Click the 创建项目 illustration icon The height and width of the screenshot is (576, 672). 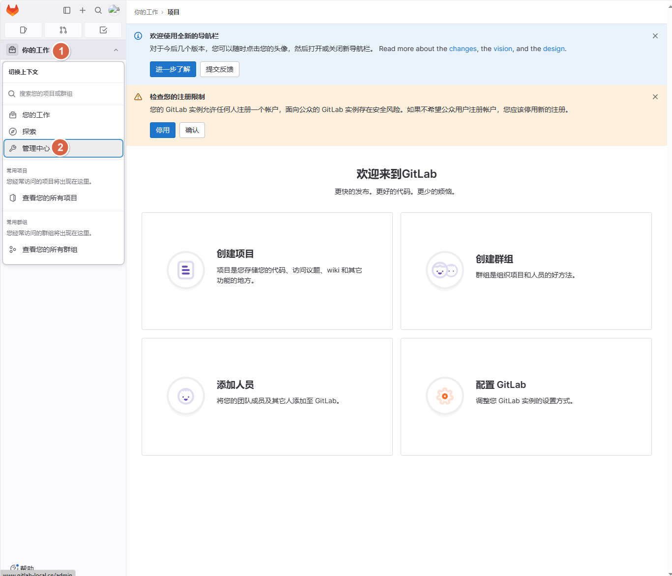click(186, 270)
